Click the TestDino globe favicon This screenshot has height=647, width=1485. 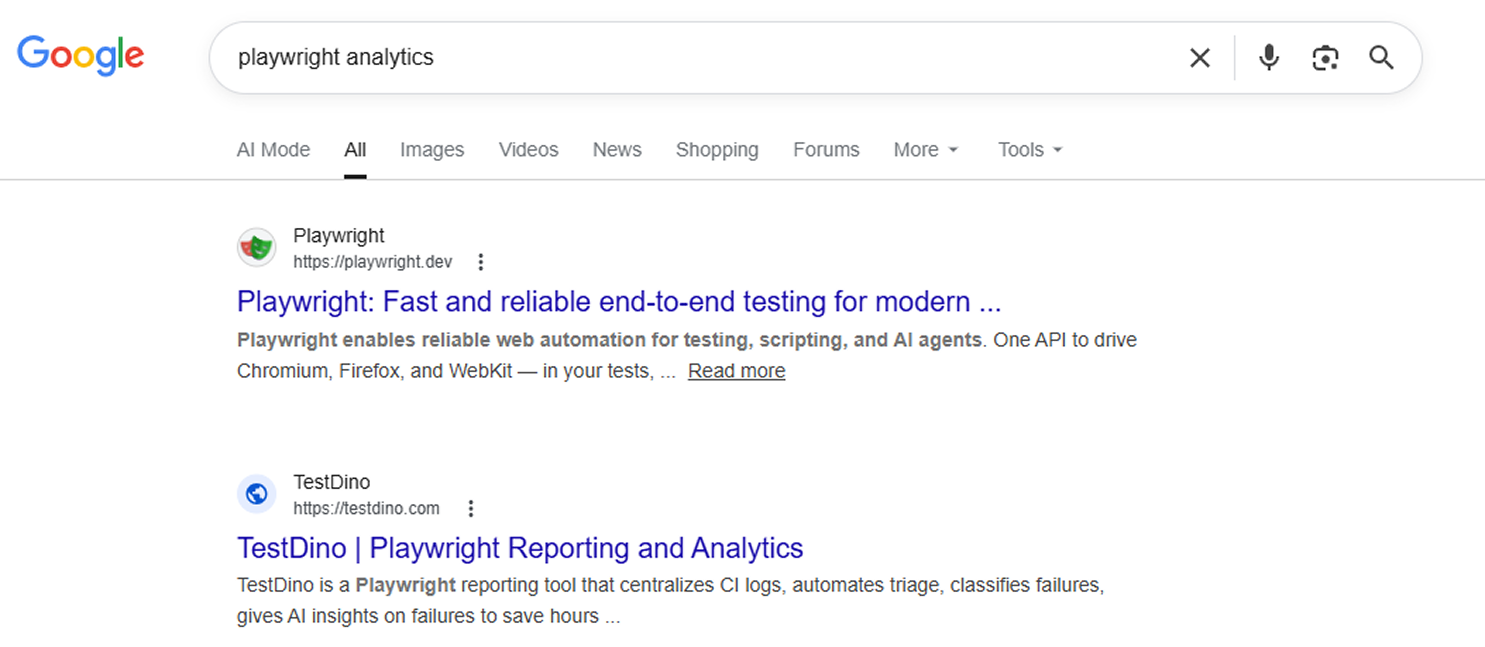(x=257, y=494)
